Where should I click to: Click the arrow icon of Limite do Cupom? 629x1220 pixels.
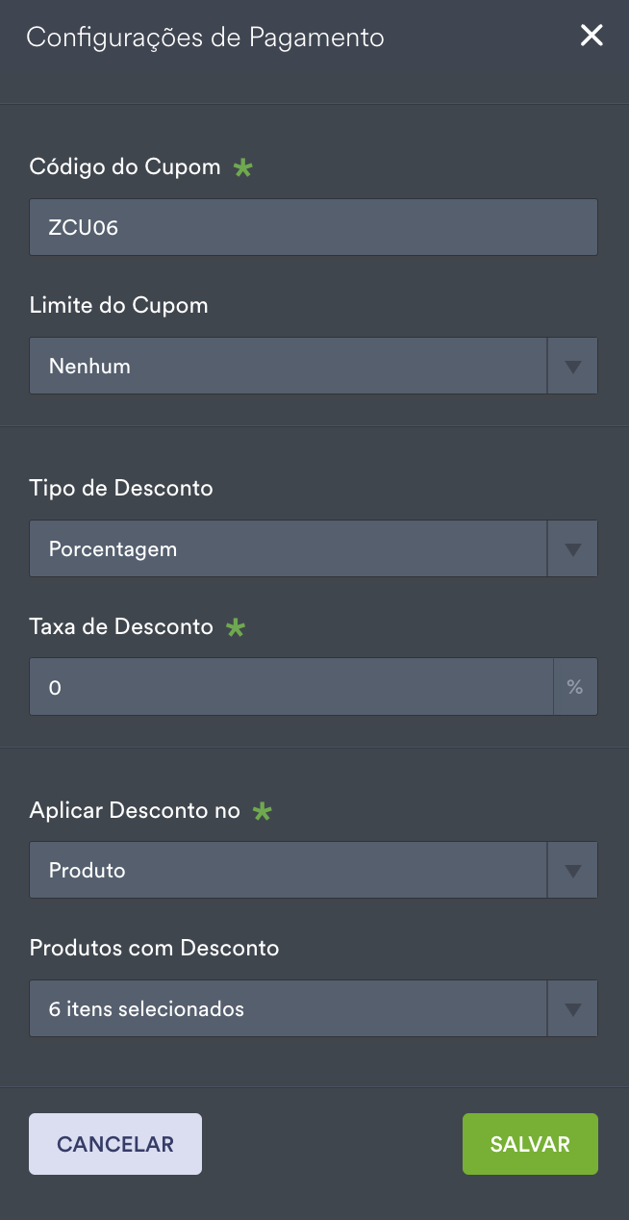(x=573, y=366)
